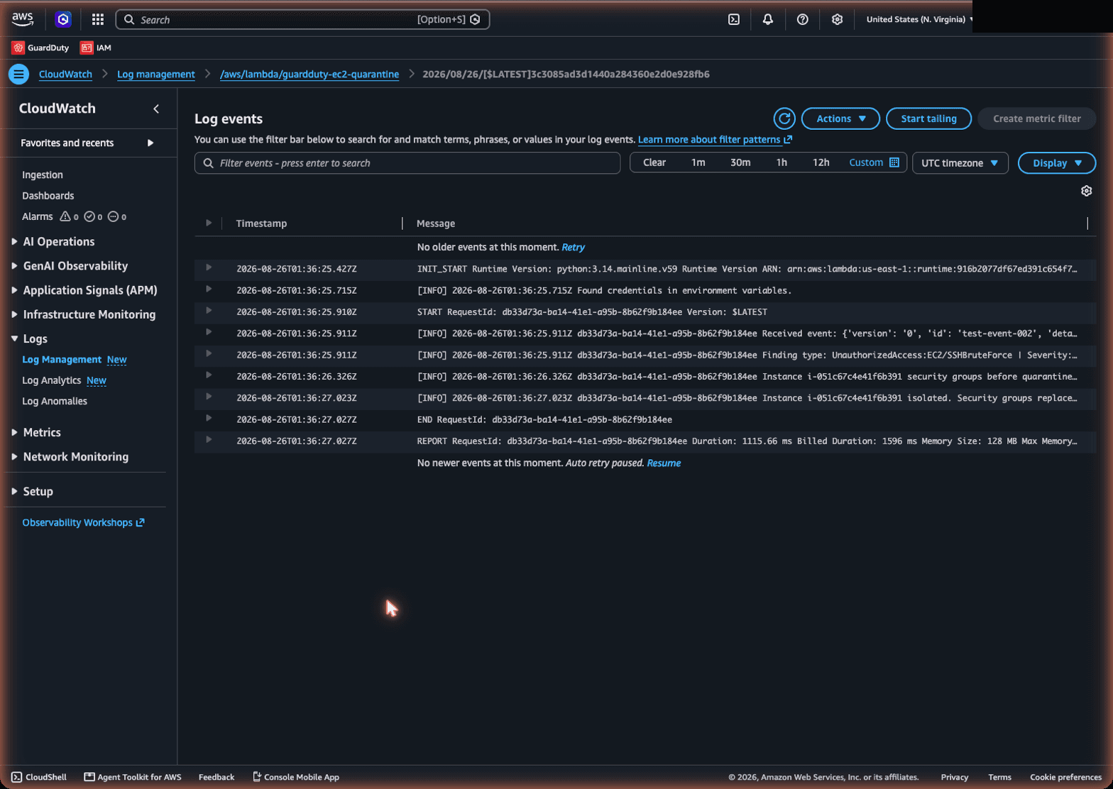Open the Display dropdown

1057,162
